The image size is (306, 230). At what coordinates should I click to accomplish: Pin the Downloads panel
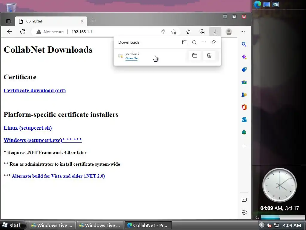click(x=213, y=42)
